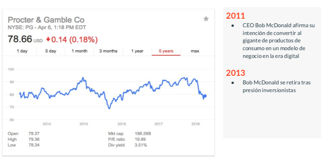Click the Mkt cap value 198.28B

pos(143,134)
